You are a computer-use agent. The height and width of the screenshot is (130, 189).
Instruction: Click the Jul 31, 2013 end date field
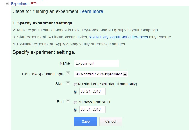click(92, 109)
